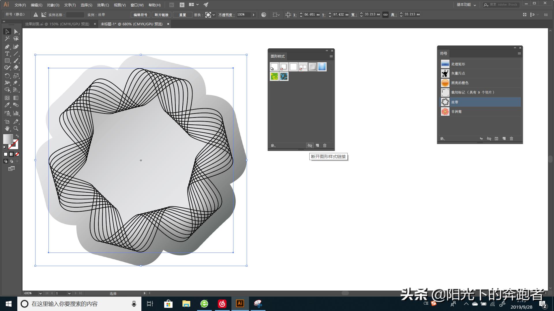The width and height of the screenshot is (554, 311).
Task: Switch to 效果封面.ai document tab
Action: pyautogui.click(x=57, y=24)
